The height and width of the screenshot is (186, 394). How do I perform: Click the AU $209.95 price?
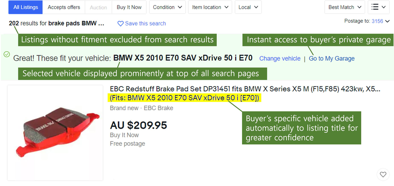pyautogui.click(x=138, y=125)
